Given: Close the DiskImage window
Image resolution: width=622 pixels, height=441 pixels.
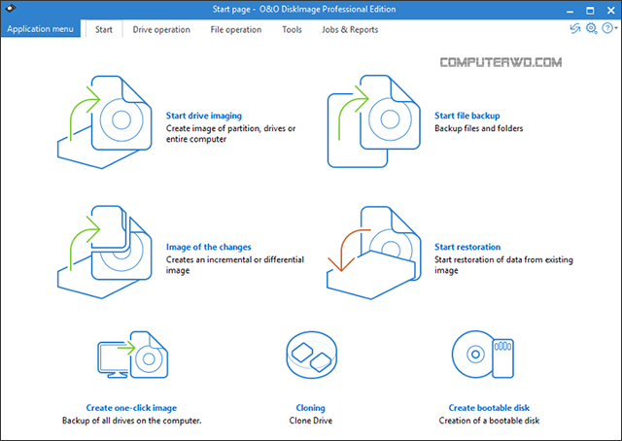Looking at the screenshot, I should tap(611, 11).
